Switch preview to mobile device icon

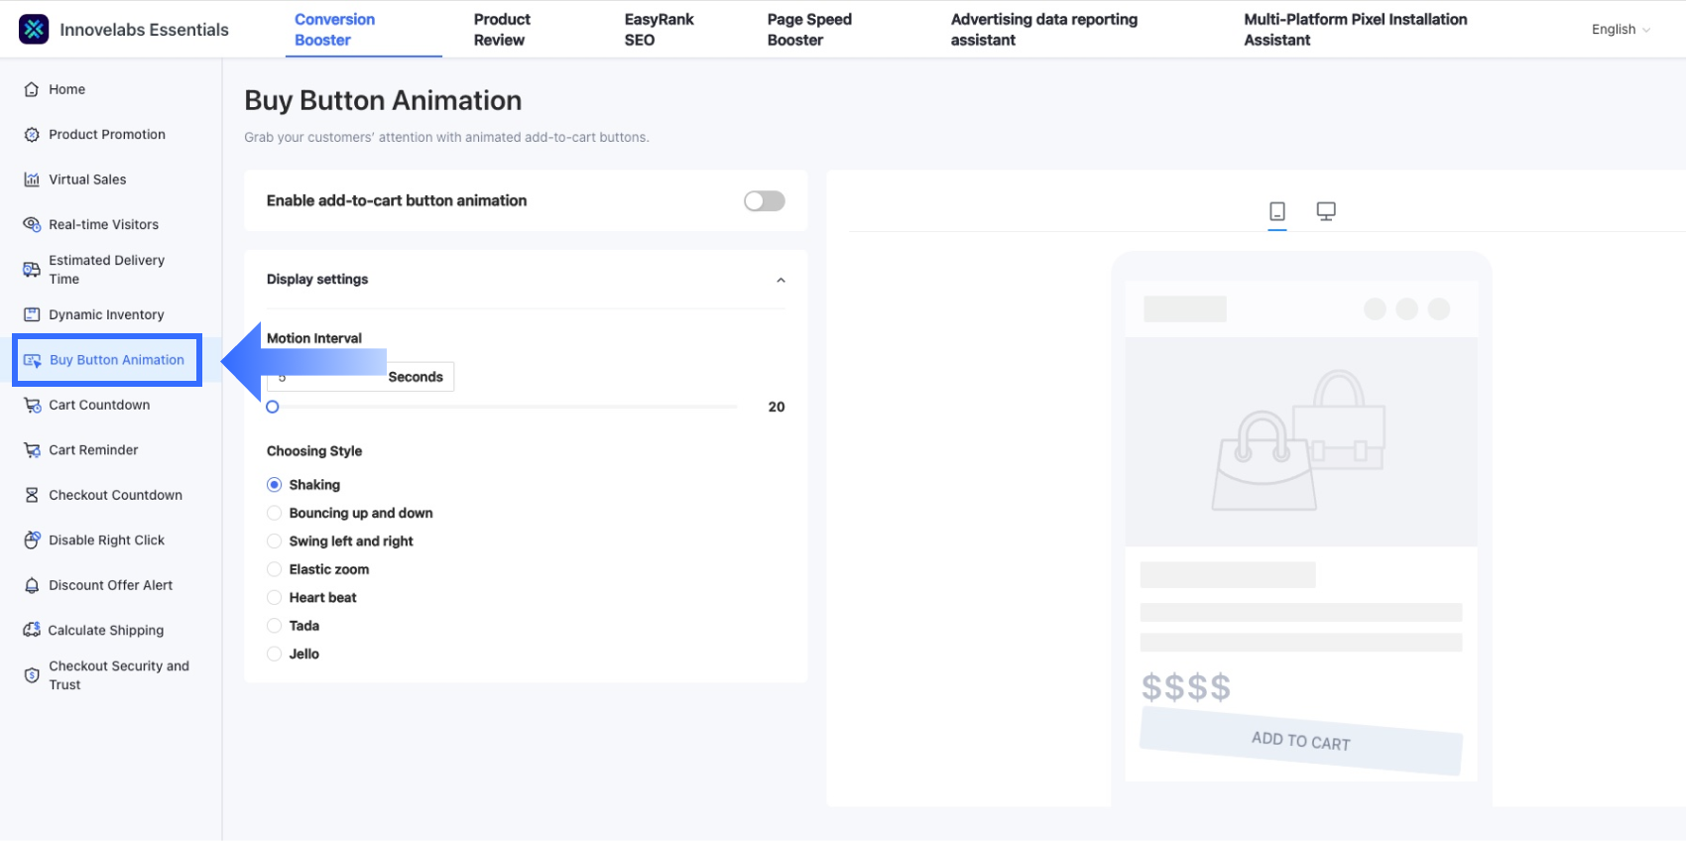(1277, 211)
